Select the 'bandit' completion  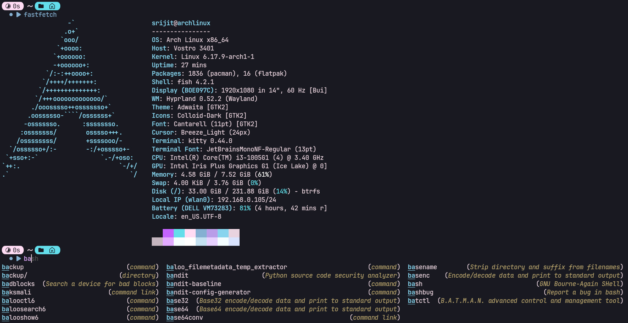(283, 275)
